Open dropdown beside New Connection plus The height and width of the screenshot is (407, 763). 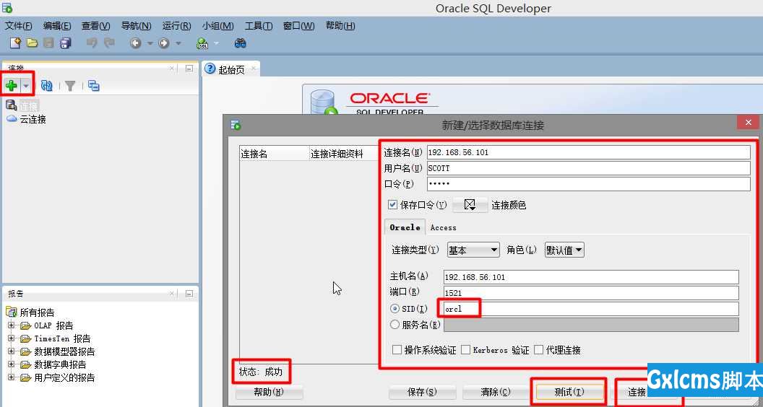26,86
